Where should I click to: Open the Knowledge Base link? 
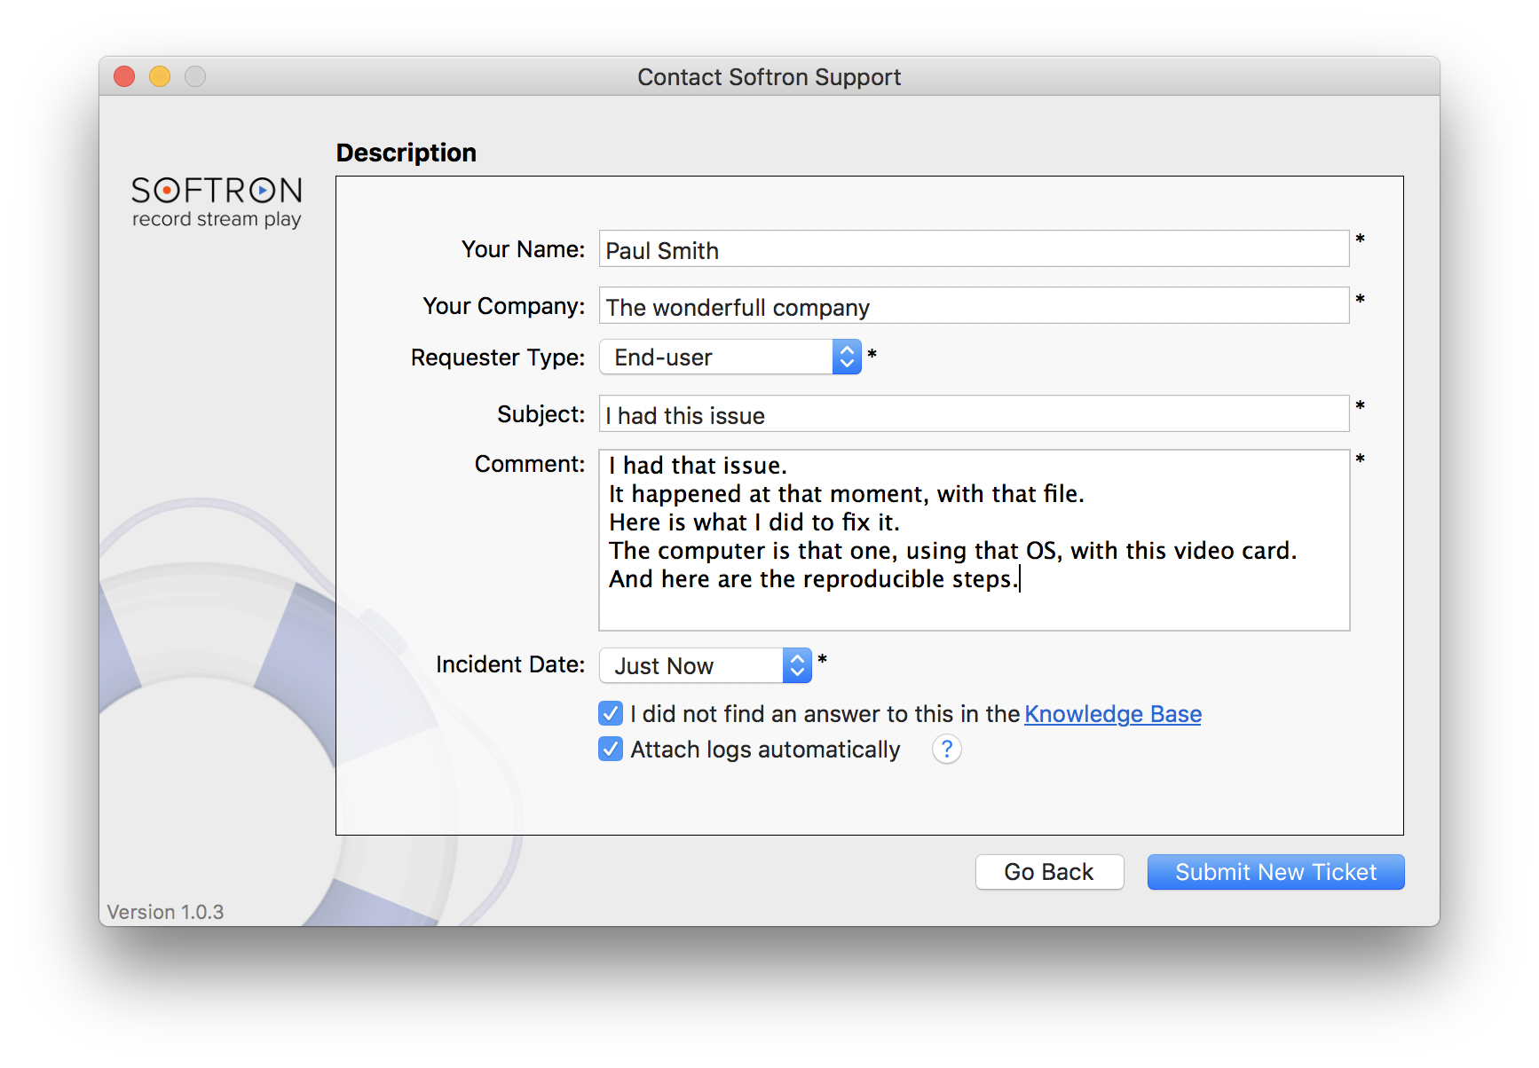pos(1112,714)
